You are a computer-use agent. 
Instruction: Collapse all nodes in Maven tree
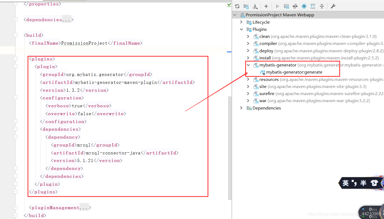[322, 6]
